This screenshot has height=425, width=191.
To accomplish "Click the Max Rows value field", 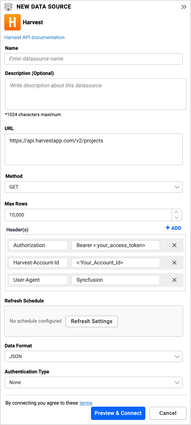I will click(x=88, y=215).
